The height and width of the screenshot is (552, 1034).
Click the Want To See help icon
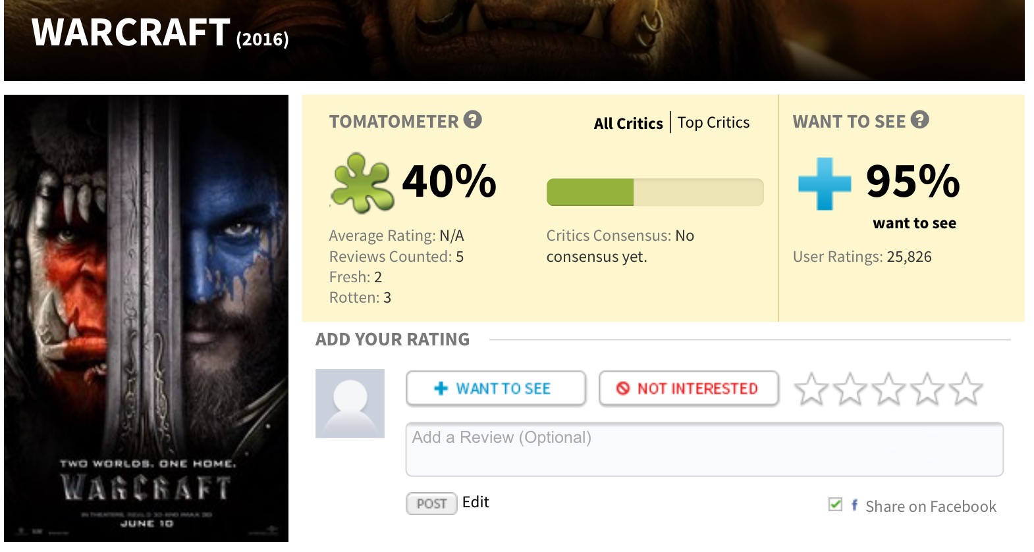(919, 120)
